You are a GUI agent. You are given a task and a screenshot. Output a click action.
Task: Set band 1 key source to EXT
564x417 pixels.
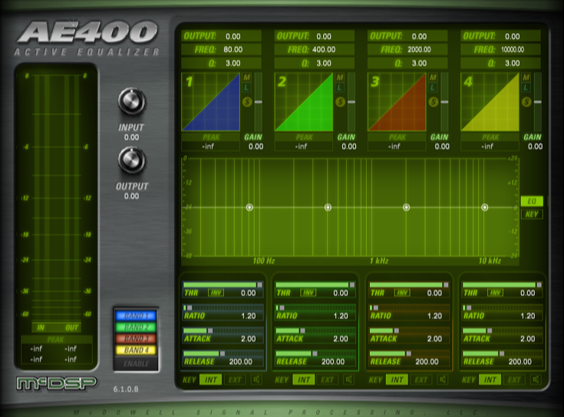[x=235, y=379]
